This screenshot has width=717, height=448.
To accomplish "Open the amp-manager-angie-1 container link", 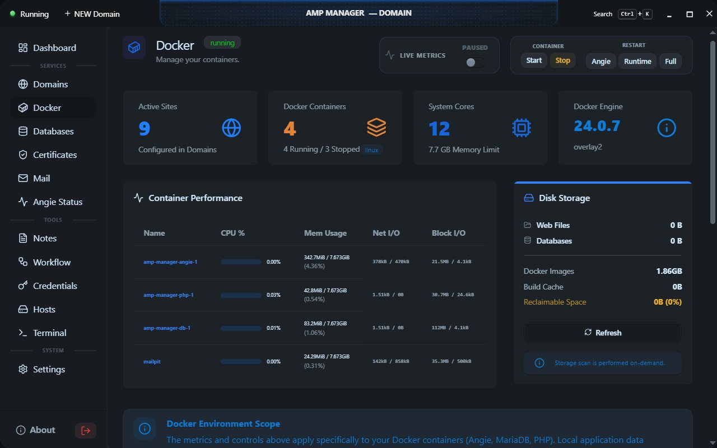I will click(170, 262).
